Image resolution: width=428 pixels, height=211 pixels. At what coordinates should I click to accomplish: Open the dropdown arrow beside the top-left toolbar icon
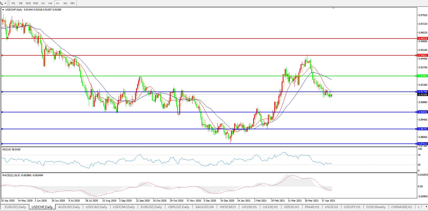pos(5,3)
